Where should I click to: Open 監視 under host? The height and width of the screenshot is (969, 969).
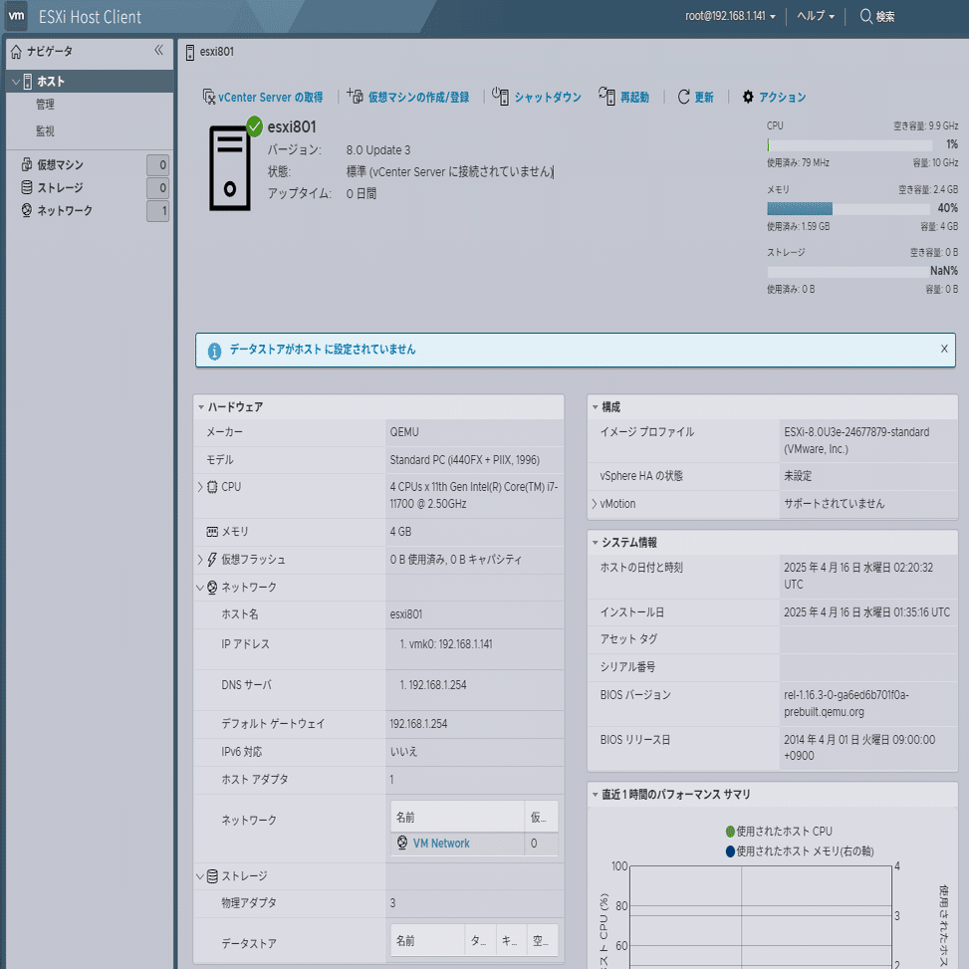point(45,131)
